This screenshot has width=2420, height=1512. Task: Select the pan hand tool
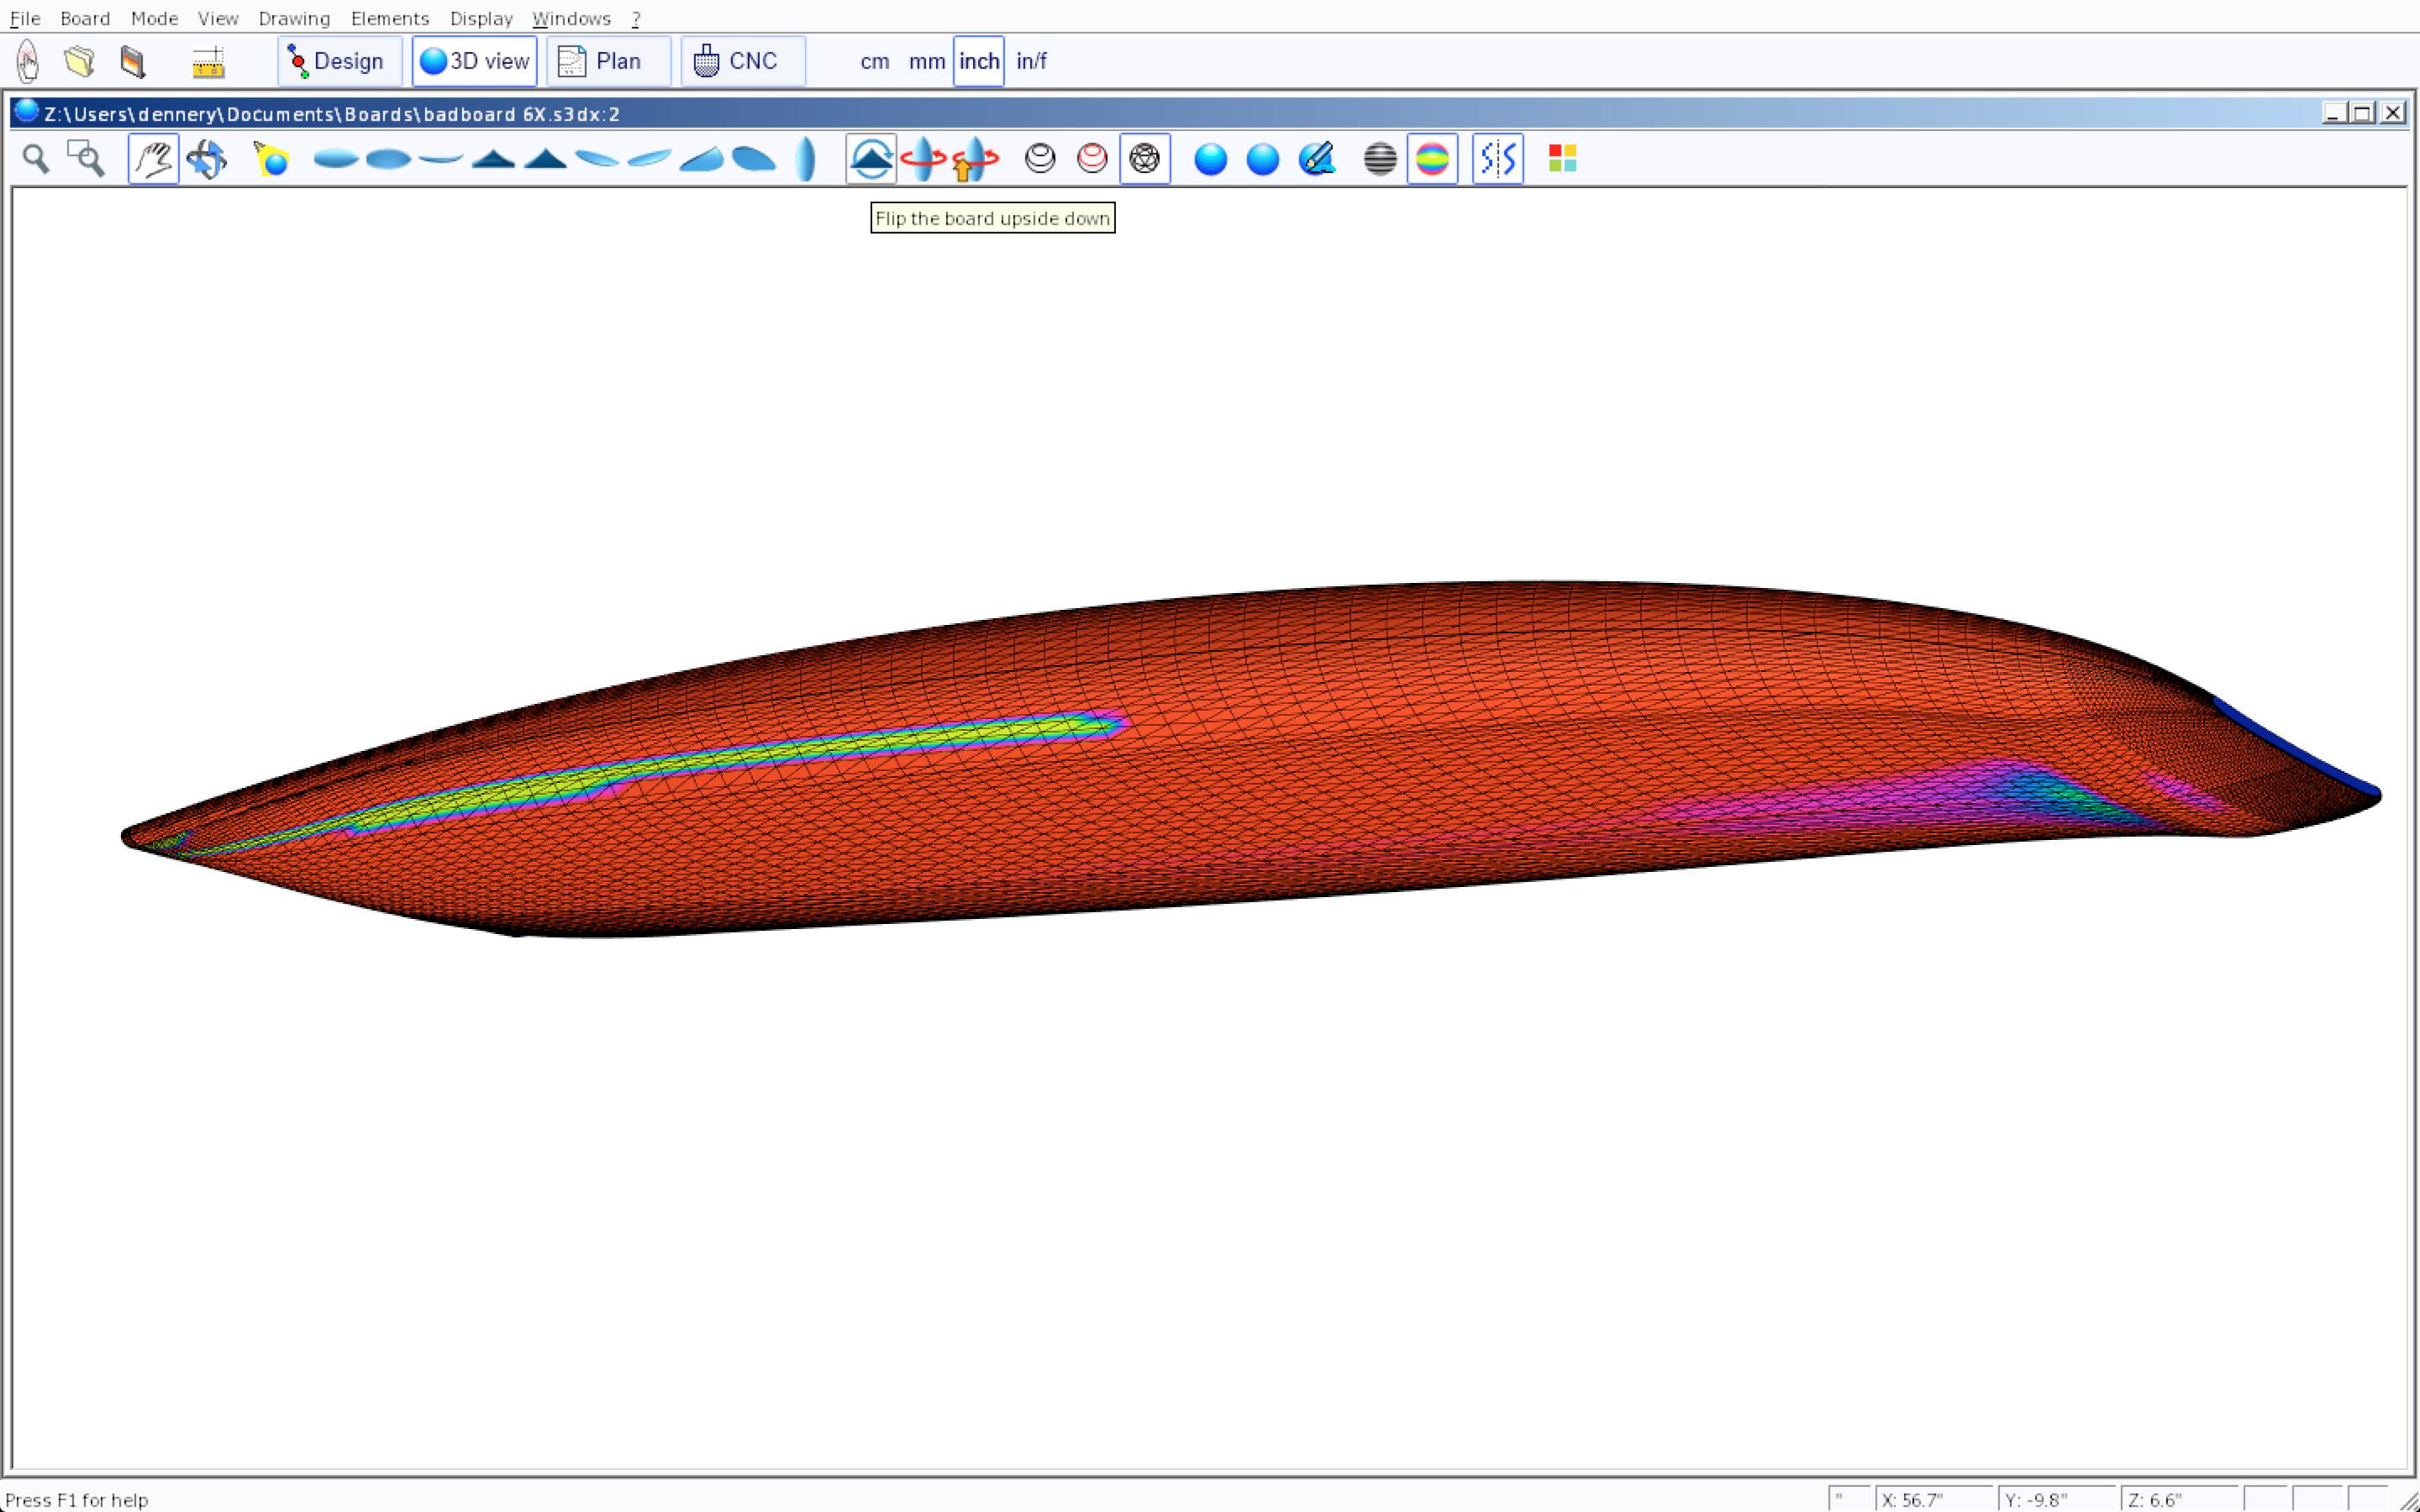[153, 159]
